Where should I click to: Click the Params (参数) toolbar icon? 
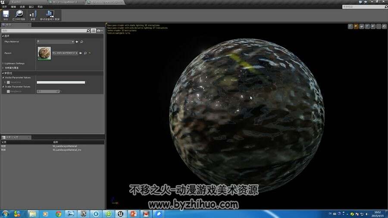33,15
